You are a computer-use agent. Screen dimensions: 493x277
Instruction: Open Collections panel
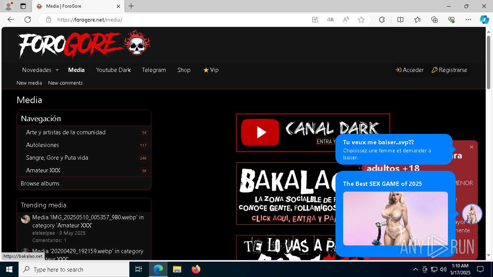[x=434, y=20]
